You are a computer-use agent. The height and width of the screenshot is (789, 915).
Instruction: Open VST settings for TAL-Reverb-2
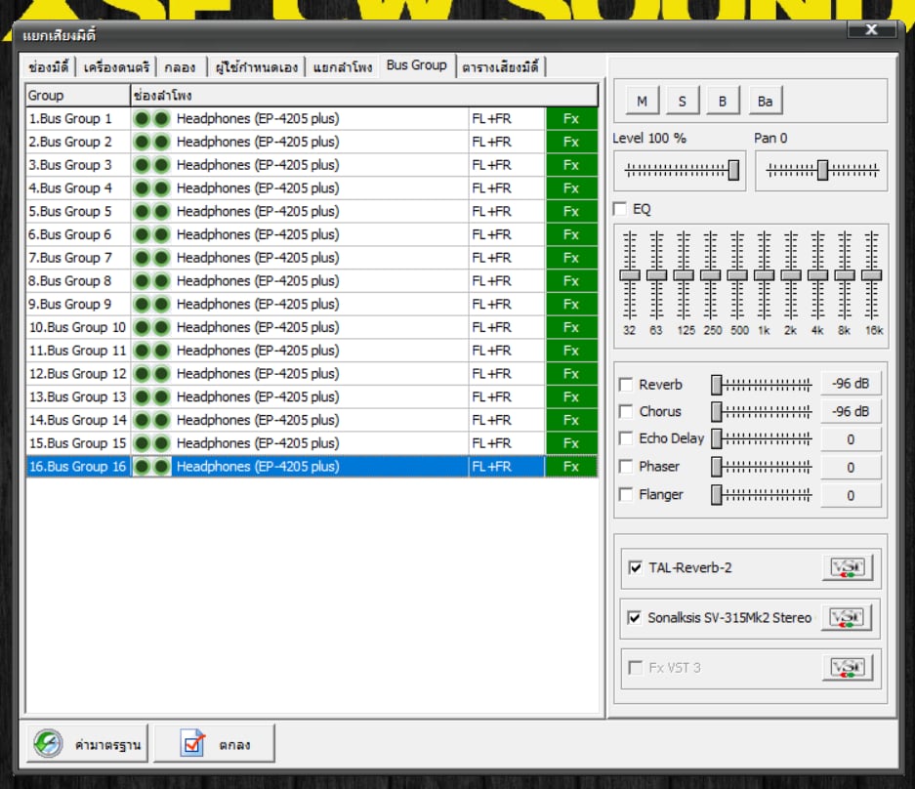pyautogui.click(x=846, y=568)
